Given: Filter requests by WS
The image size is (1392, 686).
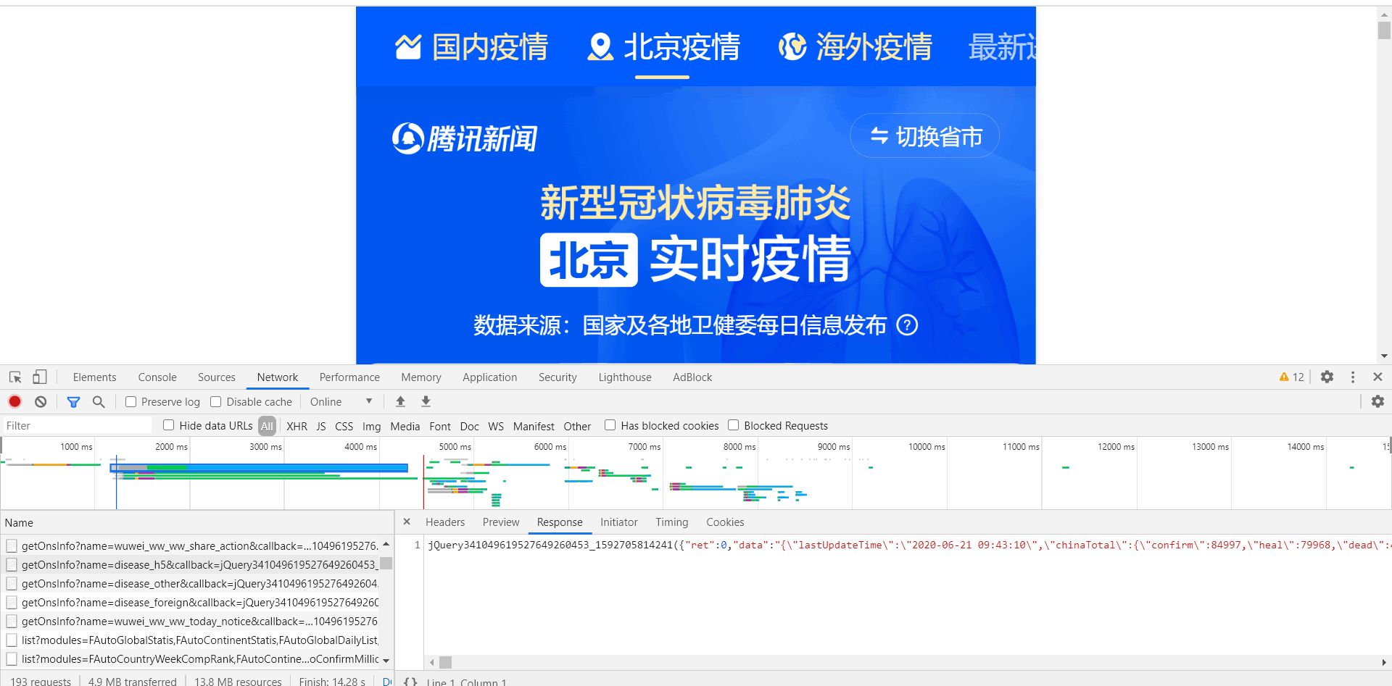Looking at the screenshot, I should click(x=496, y=427).
